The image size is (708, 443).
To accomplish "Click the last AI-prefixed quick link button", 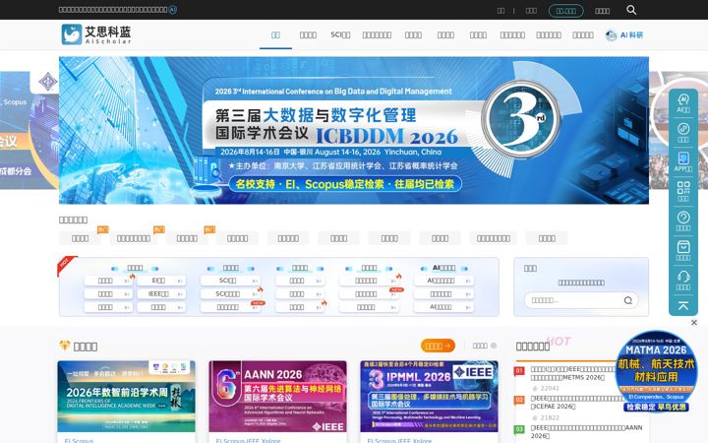I will tap(443, 307).
